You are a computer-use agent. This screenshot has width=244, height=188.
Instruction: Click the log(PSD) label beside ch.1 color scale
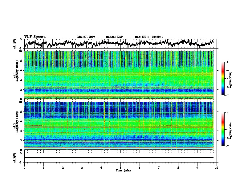(231, 80)
